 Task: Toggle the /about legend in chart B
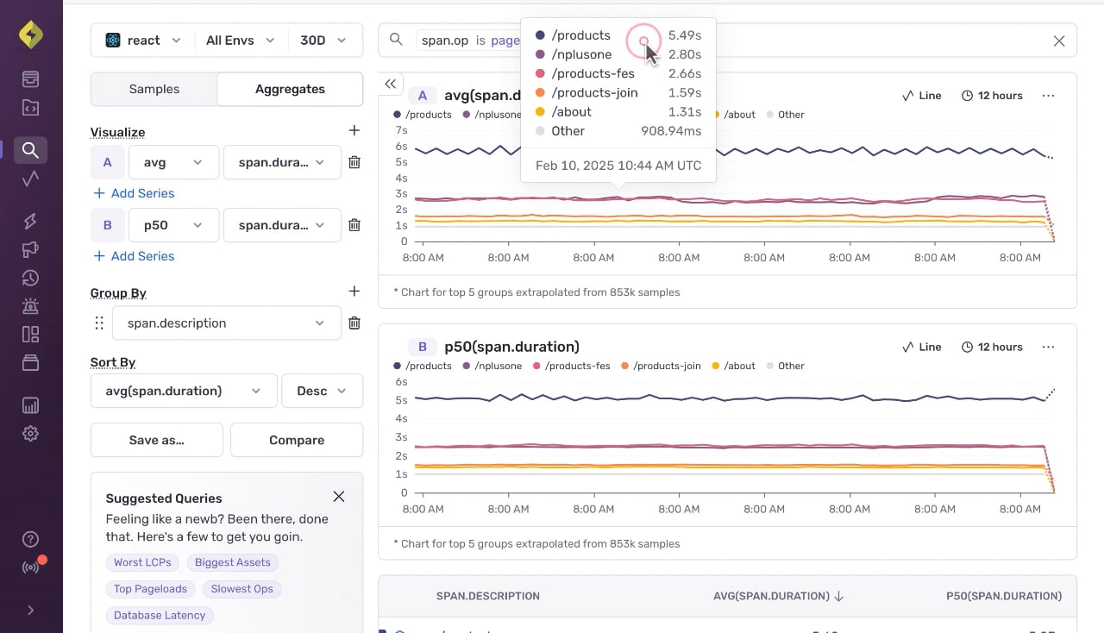click(734, 366)
